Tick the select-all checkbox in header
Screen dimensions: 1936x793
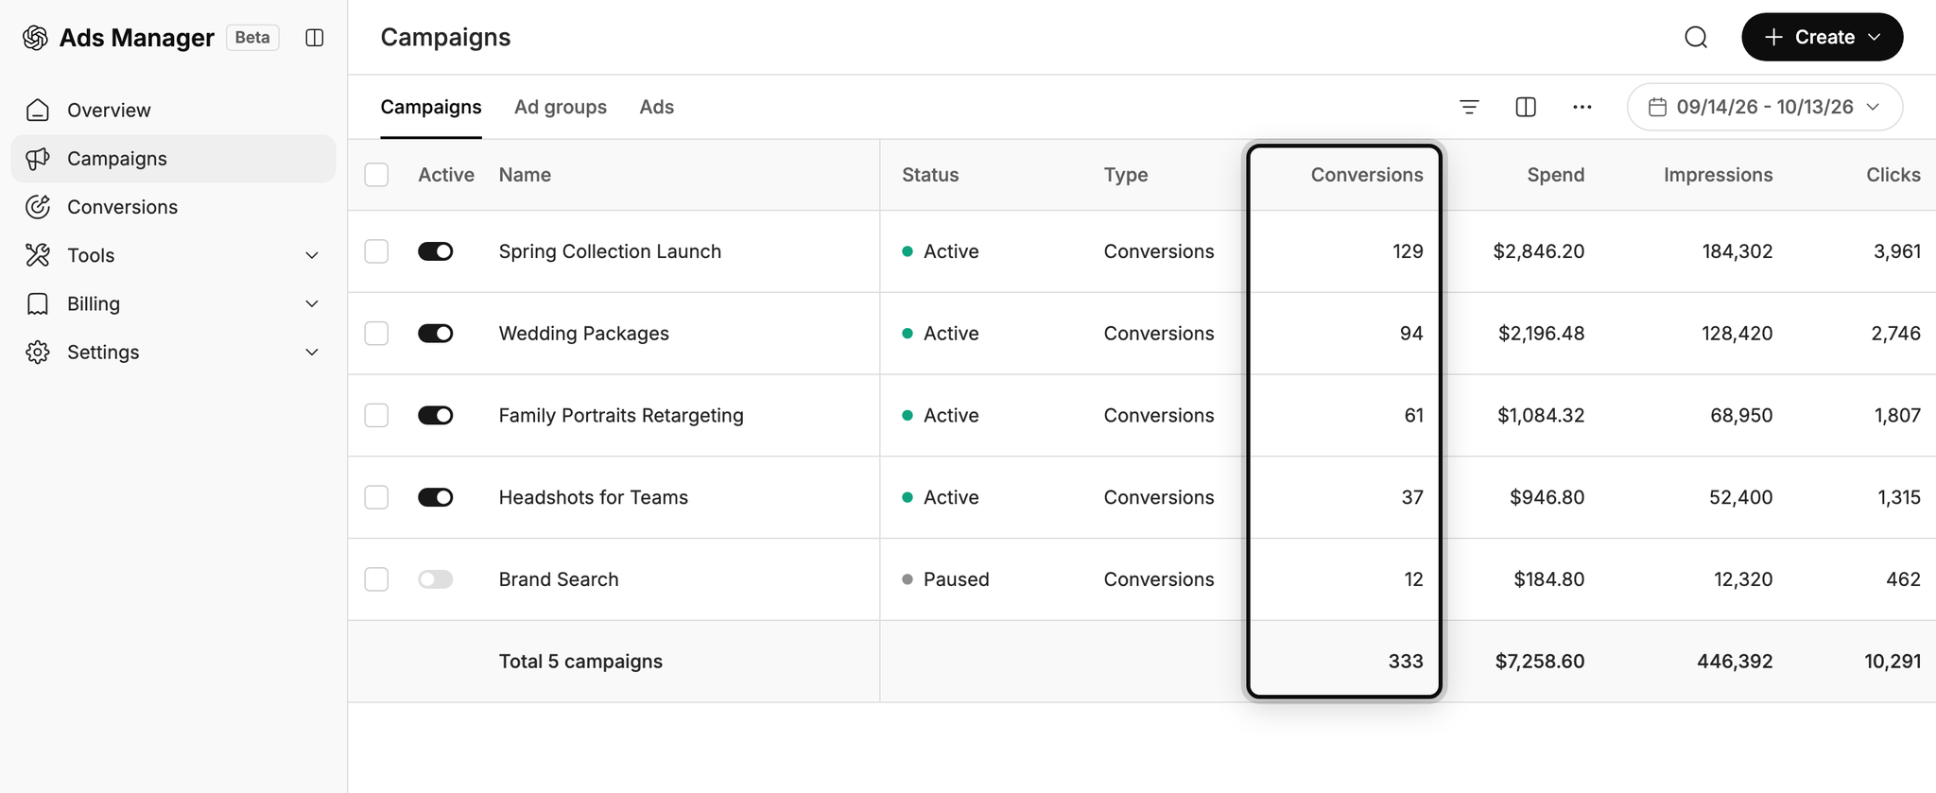(376, 175)
